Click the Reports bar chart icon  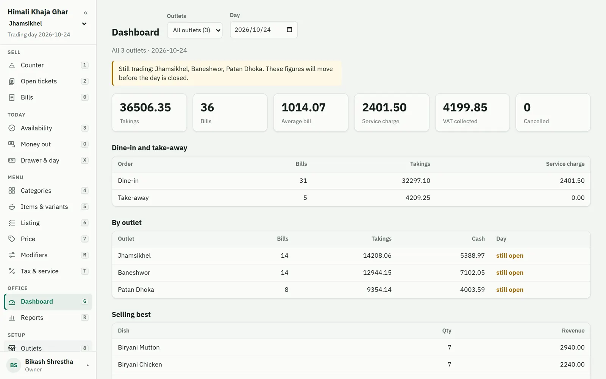tap(12, 318)
